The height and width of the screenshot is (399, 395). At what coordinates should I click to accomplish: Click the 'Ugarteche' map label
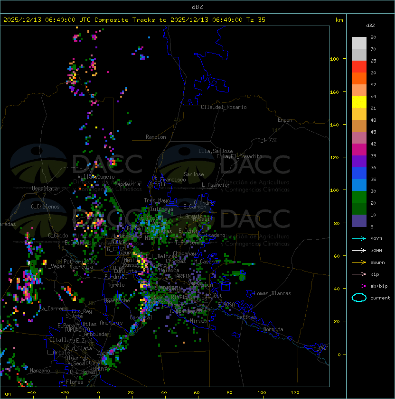click(117, 300)
